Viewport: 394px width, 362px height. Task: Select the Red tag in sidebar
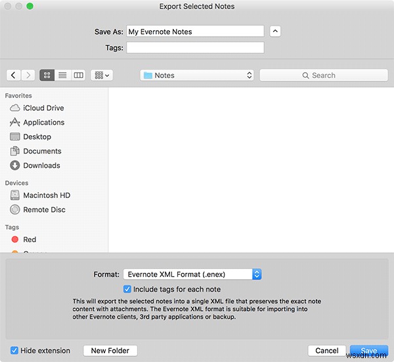point(24,239)
